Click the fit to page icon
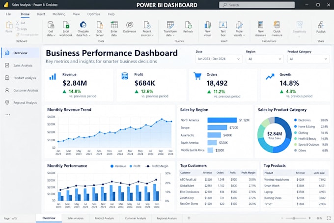The image size is (334, 223). click(329, 218)
